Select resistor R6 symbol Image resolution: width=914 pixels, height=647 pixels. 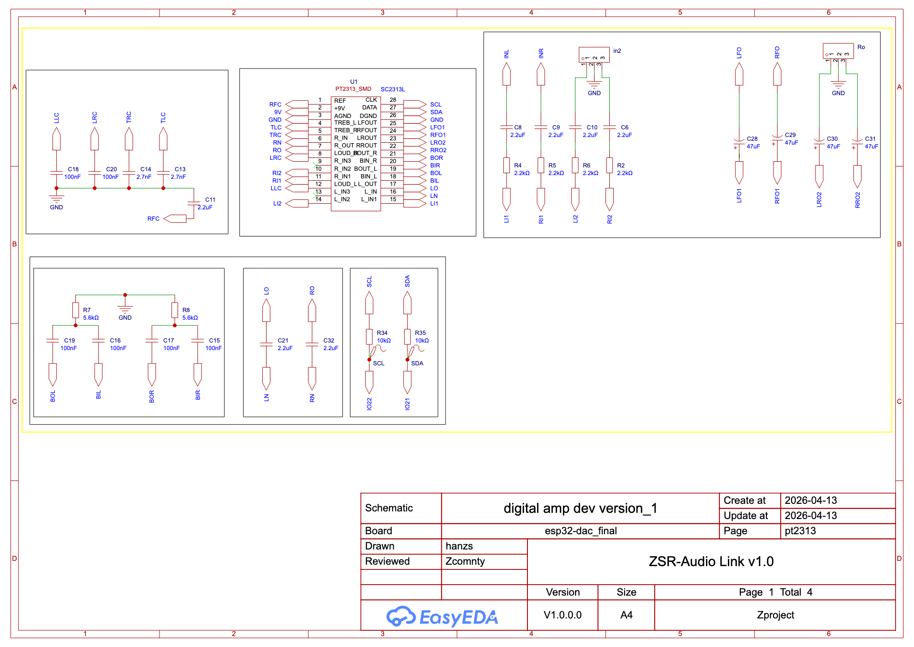click(x=575, y=165)
